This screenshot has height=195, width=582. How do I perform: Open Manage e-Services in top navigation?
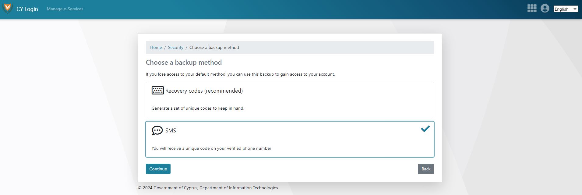(65, 9)
